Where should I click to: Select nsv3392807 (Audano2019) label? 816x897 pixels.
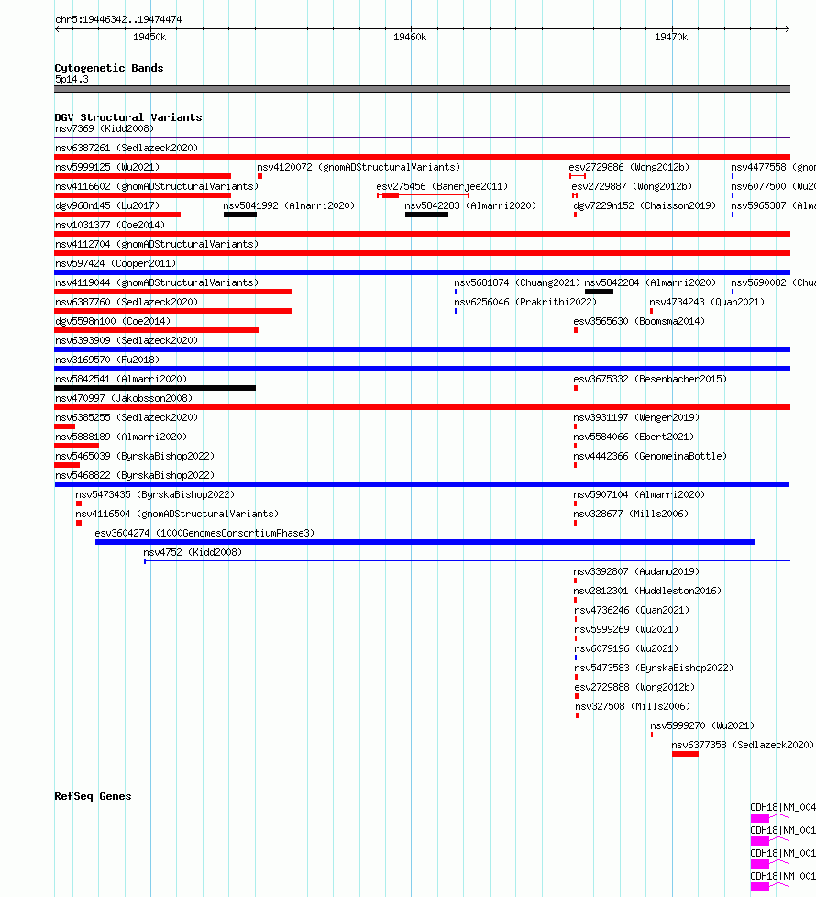pos(636,572)
